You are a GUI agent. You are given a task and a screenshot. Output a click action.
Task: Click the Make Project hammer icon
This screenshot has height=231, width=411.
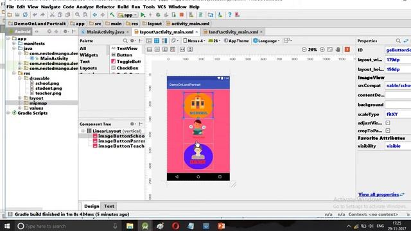tap(112, 15)
